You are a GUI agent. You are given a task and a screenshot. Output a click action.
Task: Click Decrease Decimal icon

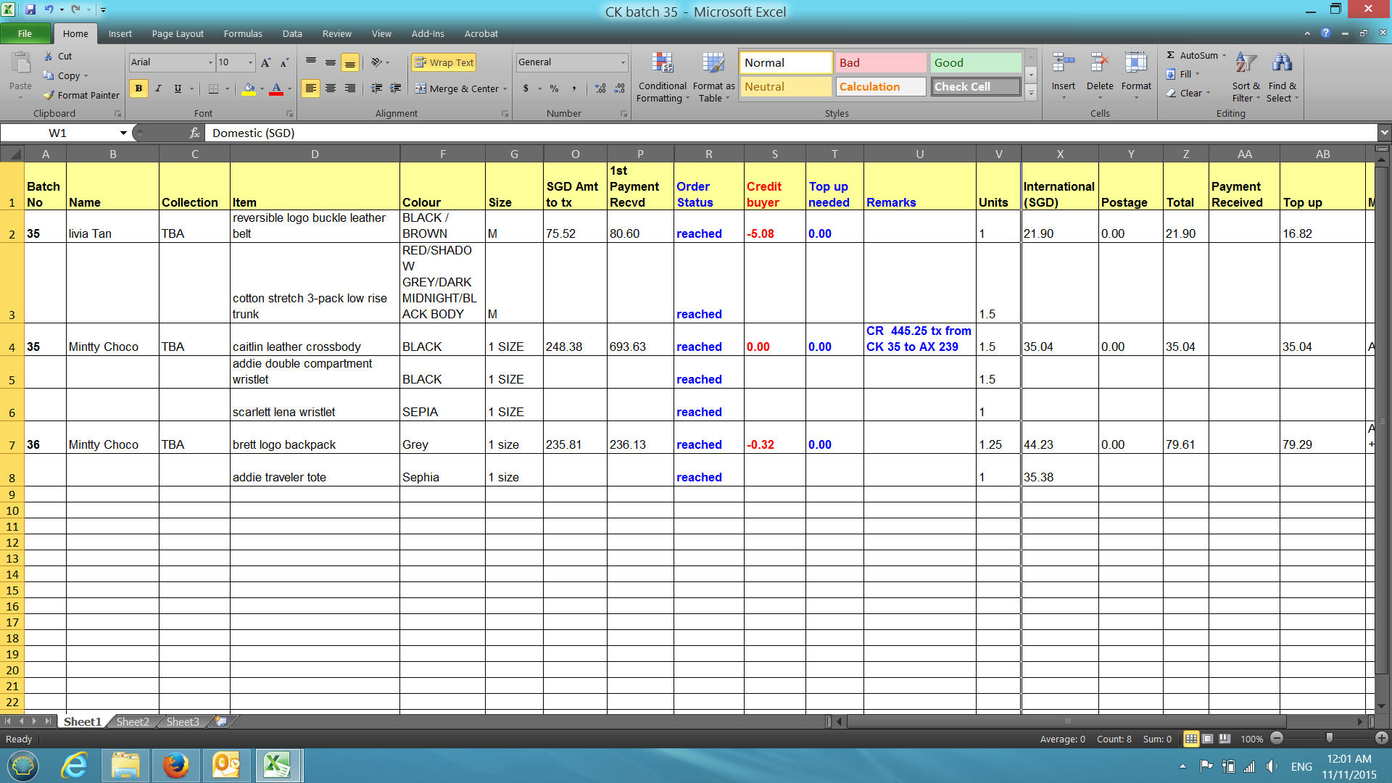click(619, 88)
